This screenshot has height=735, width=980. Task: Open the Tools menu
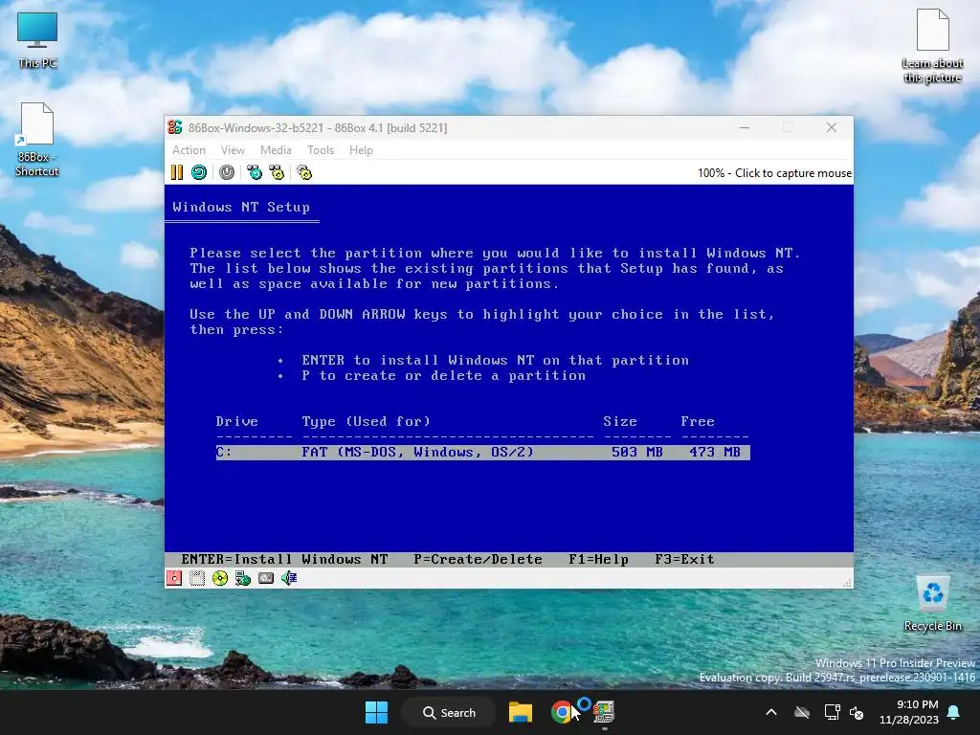(321, 150)
